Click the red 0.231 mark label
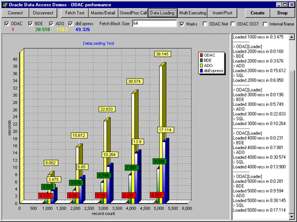The image size is (297, 222). pos(128,195)
